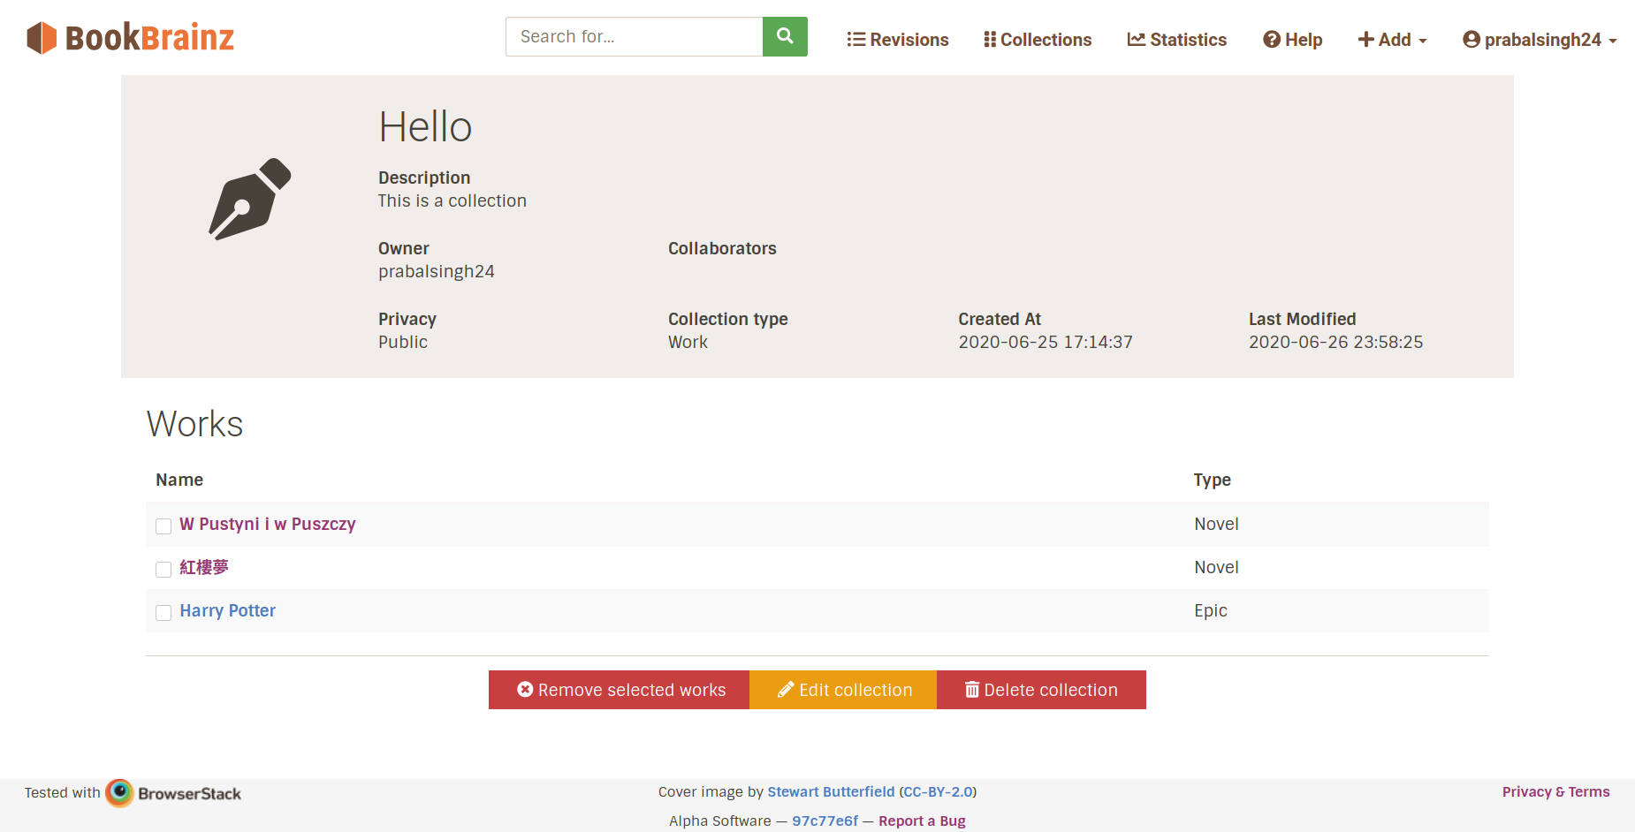Click the Hello collection title

(x=425, y=127)
